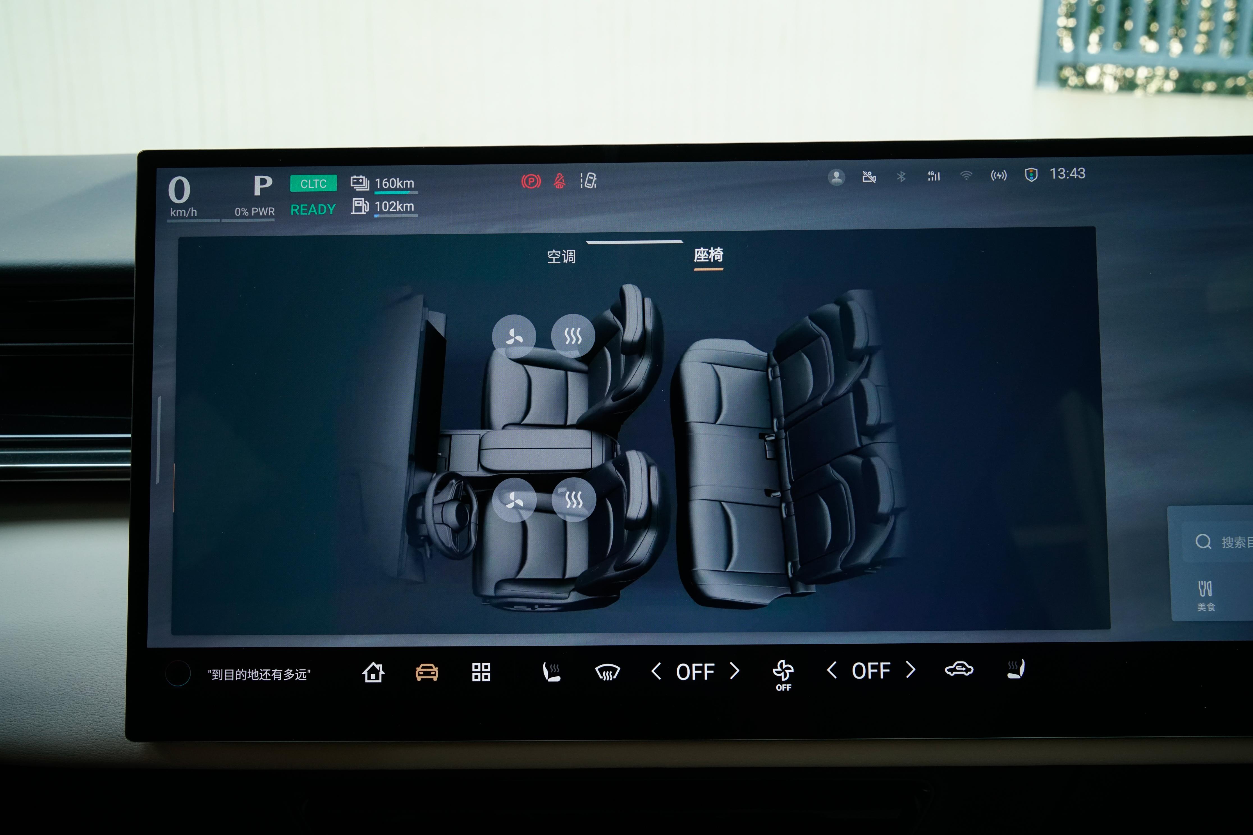Switch to the 空调 tab
The image size is (1253, 835).
[561, 257]
